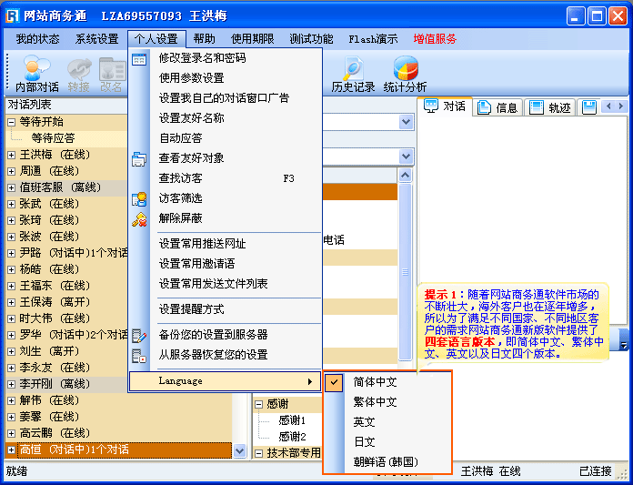Screen dimensions: 633x485
Task: Click the 查看友好对象 menu icon
Action: tap(139, 158)
